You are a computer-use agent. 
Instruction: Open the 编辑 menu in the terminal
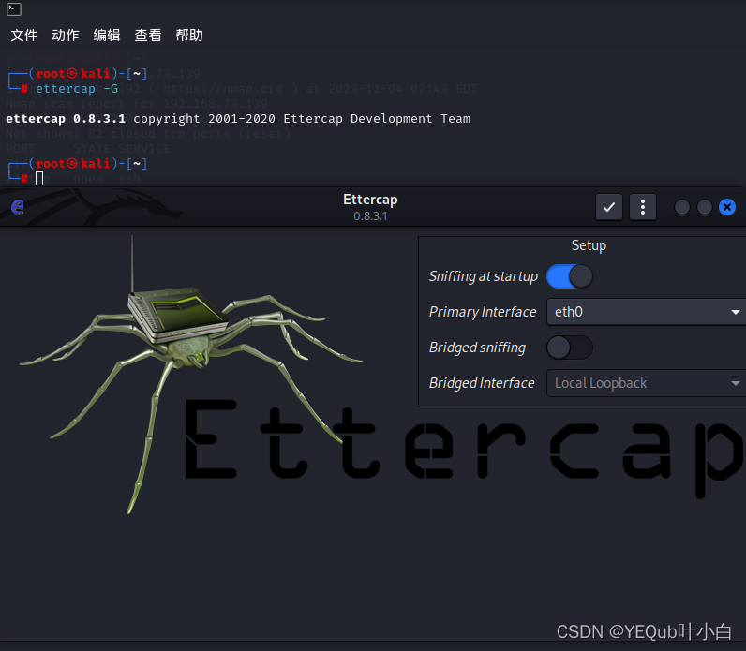point(107,36)
